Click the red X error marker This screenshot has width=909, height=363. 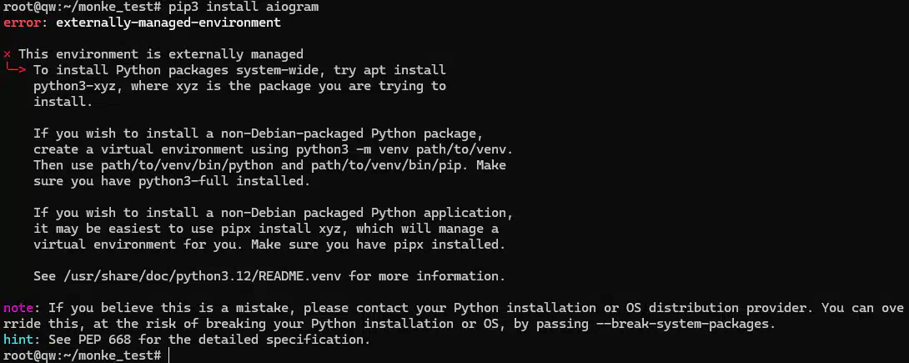click(x=7, y=54)
